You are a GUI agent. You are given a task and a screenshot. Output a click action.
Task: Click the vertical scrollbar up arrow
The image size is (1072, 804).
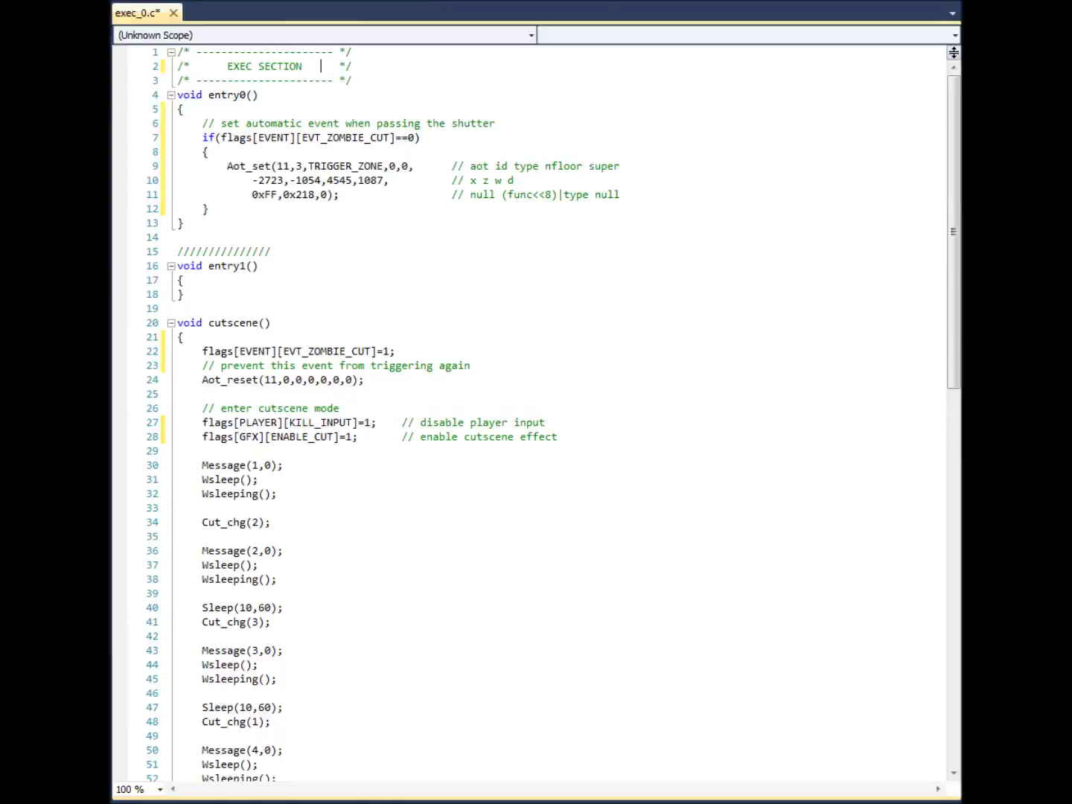pyautogui.click(x=954, y=68)
